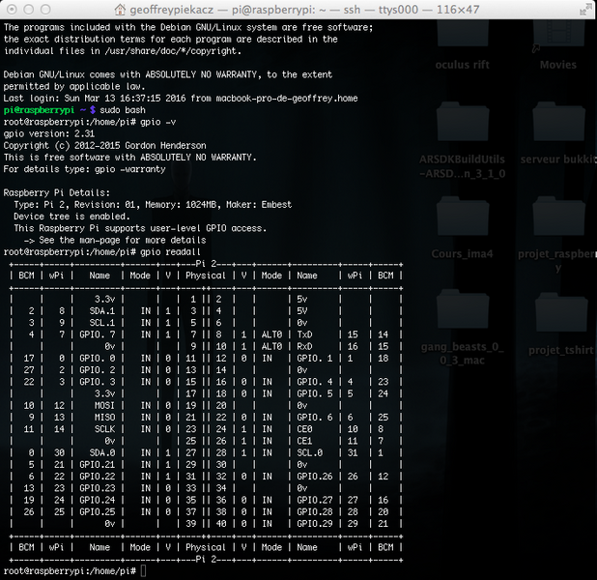Select the projet_tshirt folder icon

coord(557,311)
